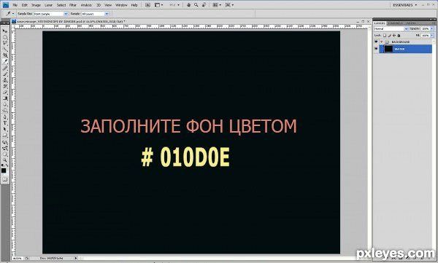Hide the BACKGROUND group with its eye icon
Viewport: 438px width, 263px height.
376,42
